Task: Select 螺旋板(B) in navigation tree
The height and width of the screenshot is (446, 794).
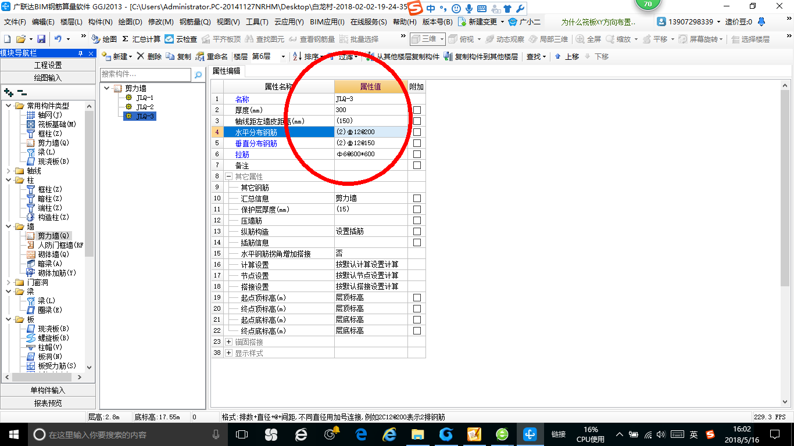Action: tap(53, 338)
